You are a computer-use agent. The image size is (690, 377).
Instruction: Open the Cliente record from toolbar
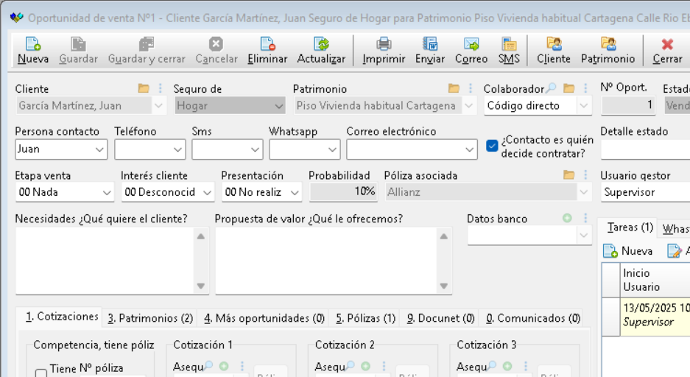(553, 45)
